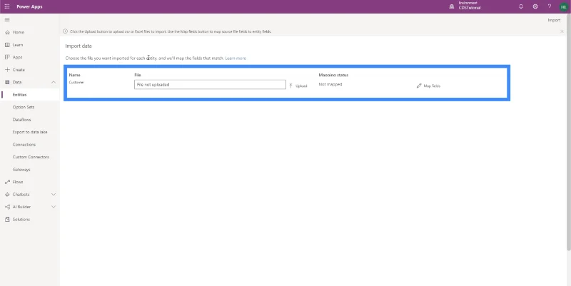Click the Flows icon in sidebar

point(7,182)
